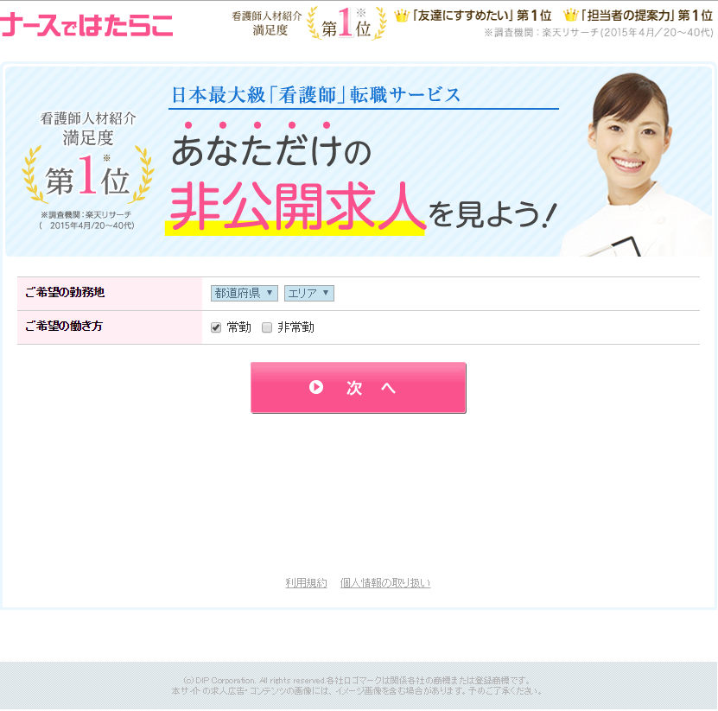Image resolution: width=718 pixels, height=711 pixels.
Task: Open the エリア area dropdown
Action: click(311, 293)
